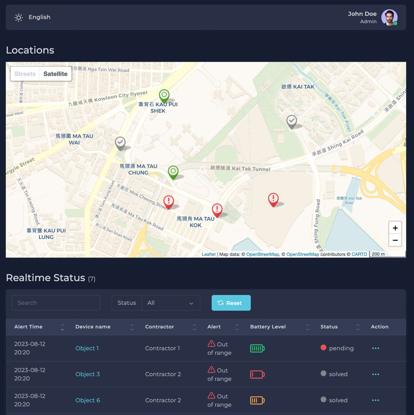Click the alert time cell of Object 1
414x415 pixels.
point(30,348)
